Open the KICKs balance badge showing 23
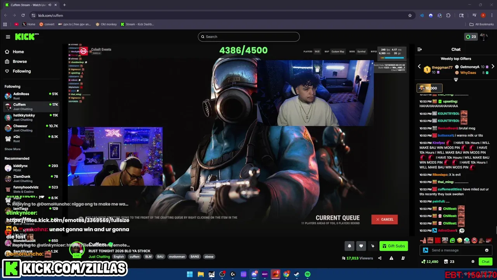497x280 pixels. coord(471,37)
